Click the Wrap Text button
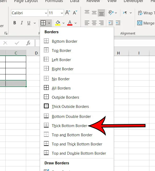Image resolution: width=155 pixels, height=171 pixels. (x=146, y=13)
